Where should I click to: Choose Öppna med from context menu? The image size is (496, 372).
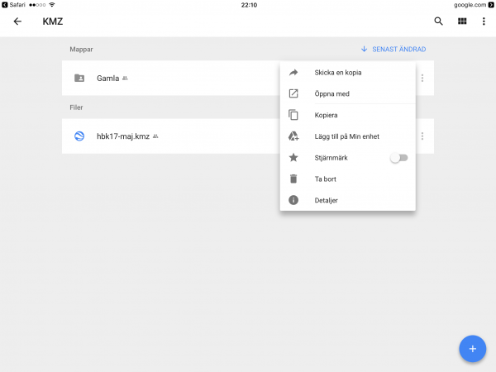pyautogui.click(x=331, y=93)
